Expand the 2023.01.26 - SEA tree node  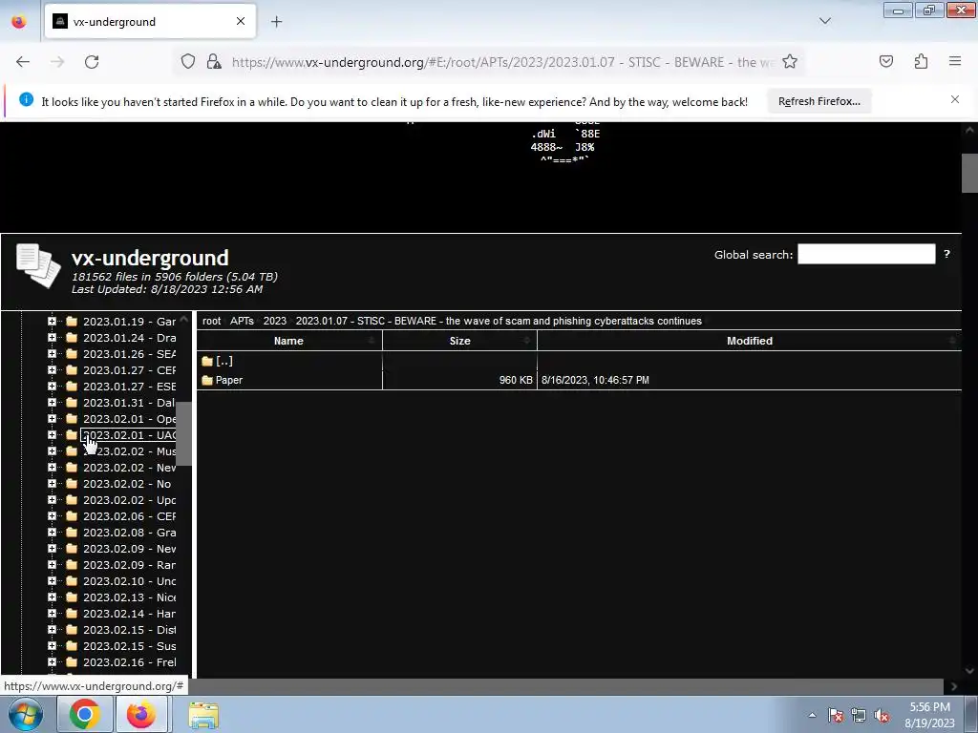tap(52, 354)
